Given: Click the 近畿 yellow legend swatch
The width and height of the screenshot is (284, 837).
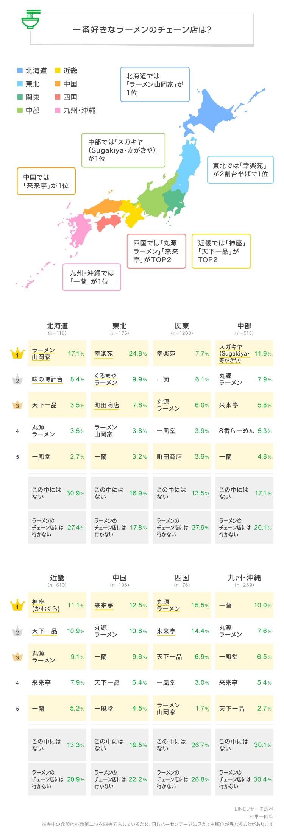Looking at the screenshot, I should tap(58, 70).
